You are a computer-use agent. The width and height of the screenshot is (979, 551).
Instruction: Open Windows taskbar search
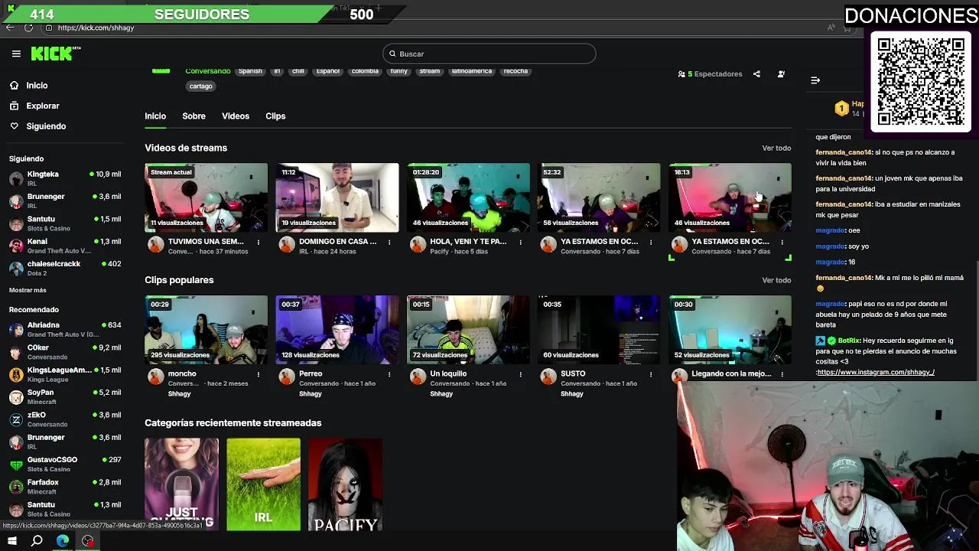click(37, 541)
